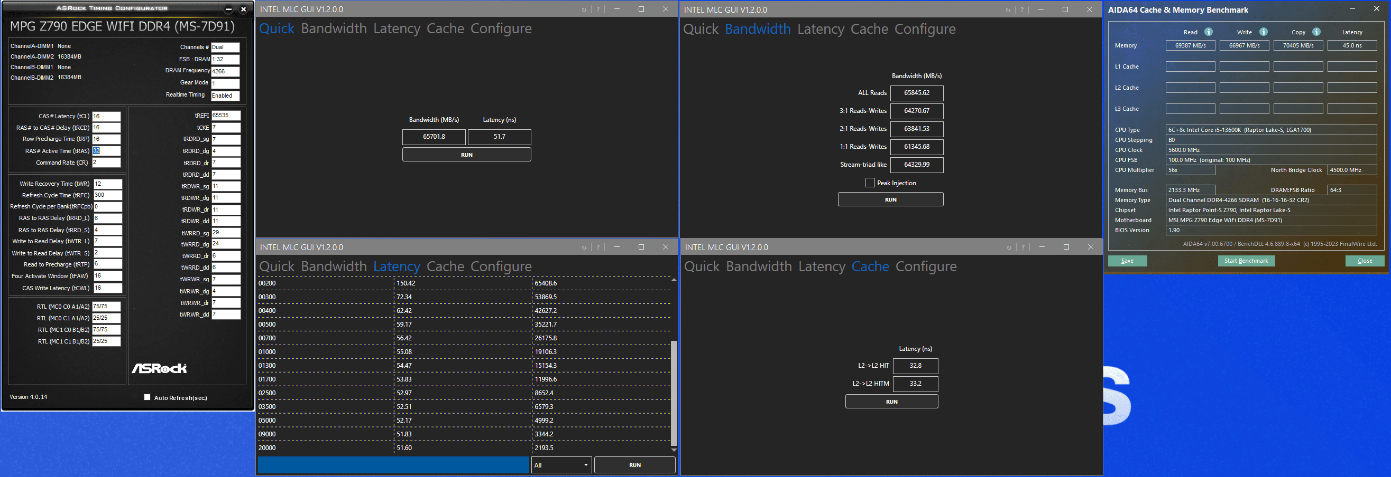
Task: Click the tWRRD_sg field showing 29
Action: (226, 232)
